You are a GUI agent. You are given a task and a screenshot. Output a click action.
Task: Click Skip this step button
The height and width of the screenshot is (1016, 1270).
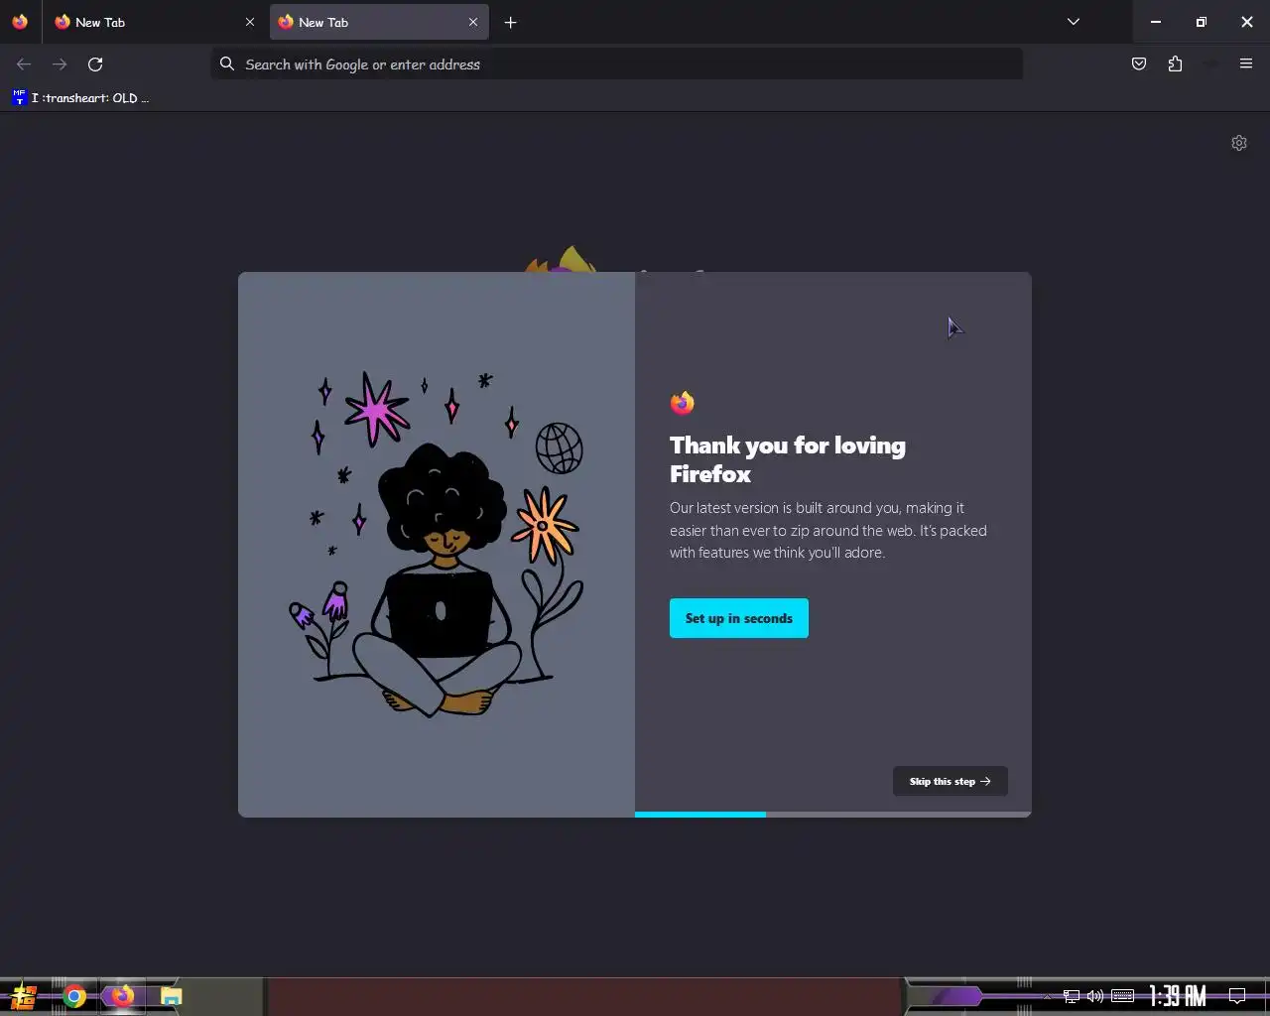click(951, 781)
